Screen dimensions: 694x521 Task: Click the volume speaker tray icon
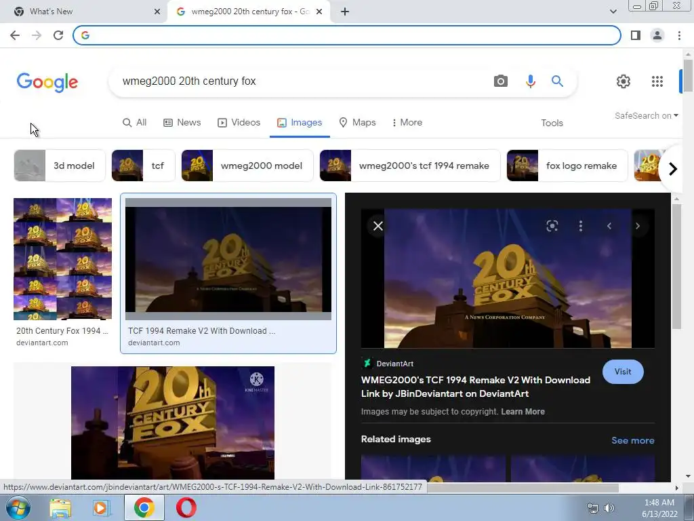tap(609, 508)
